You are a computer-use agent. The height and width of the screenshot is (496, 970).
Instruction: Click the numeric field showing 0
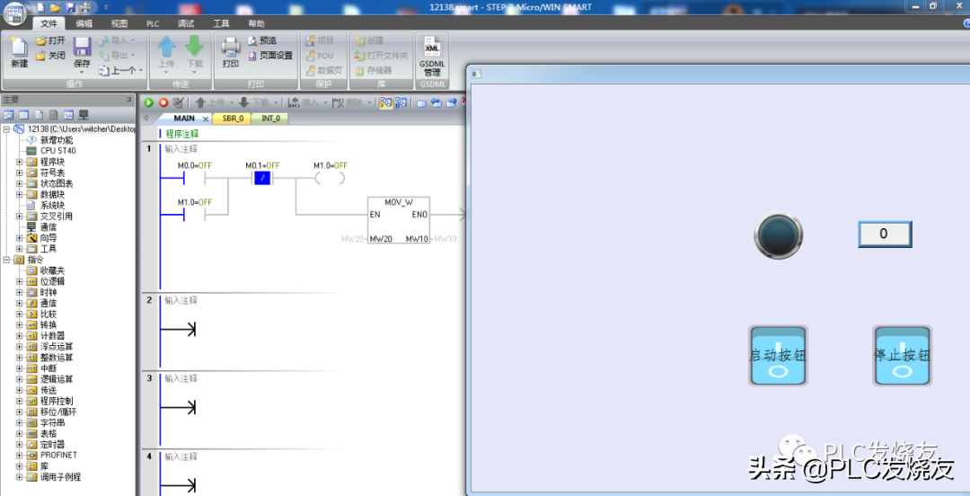pos(885,235)
